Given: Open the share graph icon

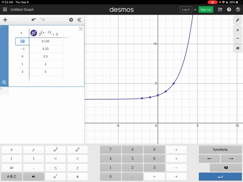Looking at the screenshot, I should click(220, 10).
